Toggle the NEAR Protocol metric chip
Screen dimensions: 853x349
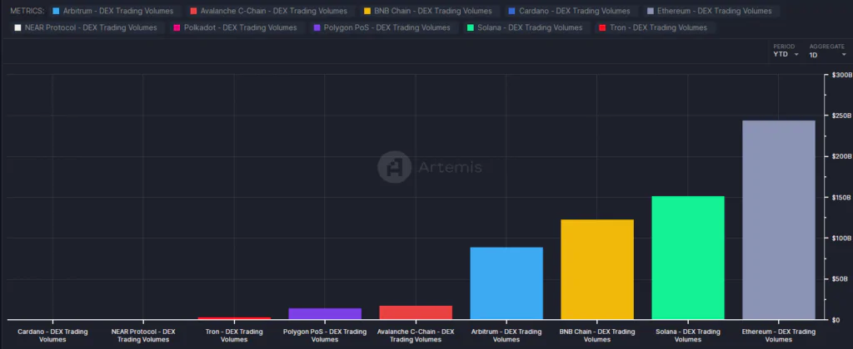click(86, 27)
